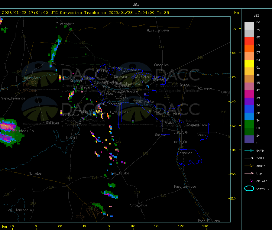
Task: Click the Lag.Llancanelo place label
Action: click(x=19, y=210)
